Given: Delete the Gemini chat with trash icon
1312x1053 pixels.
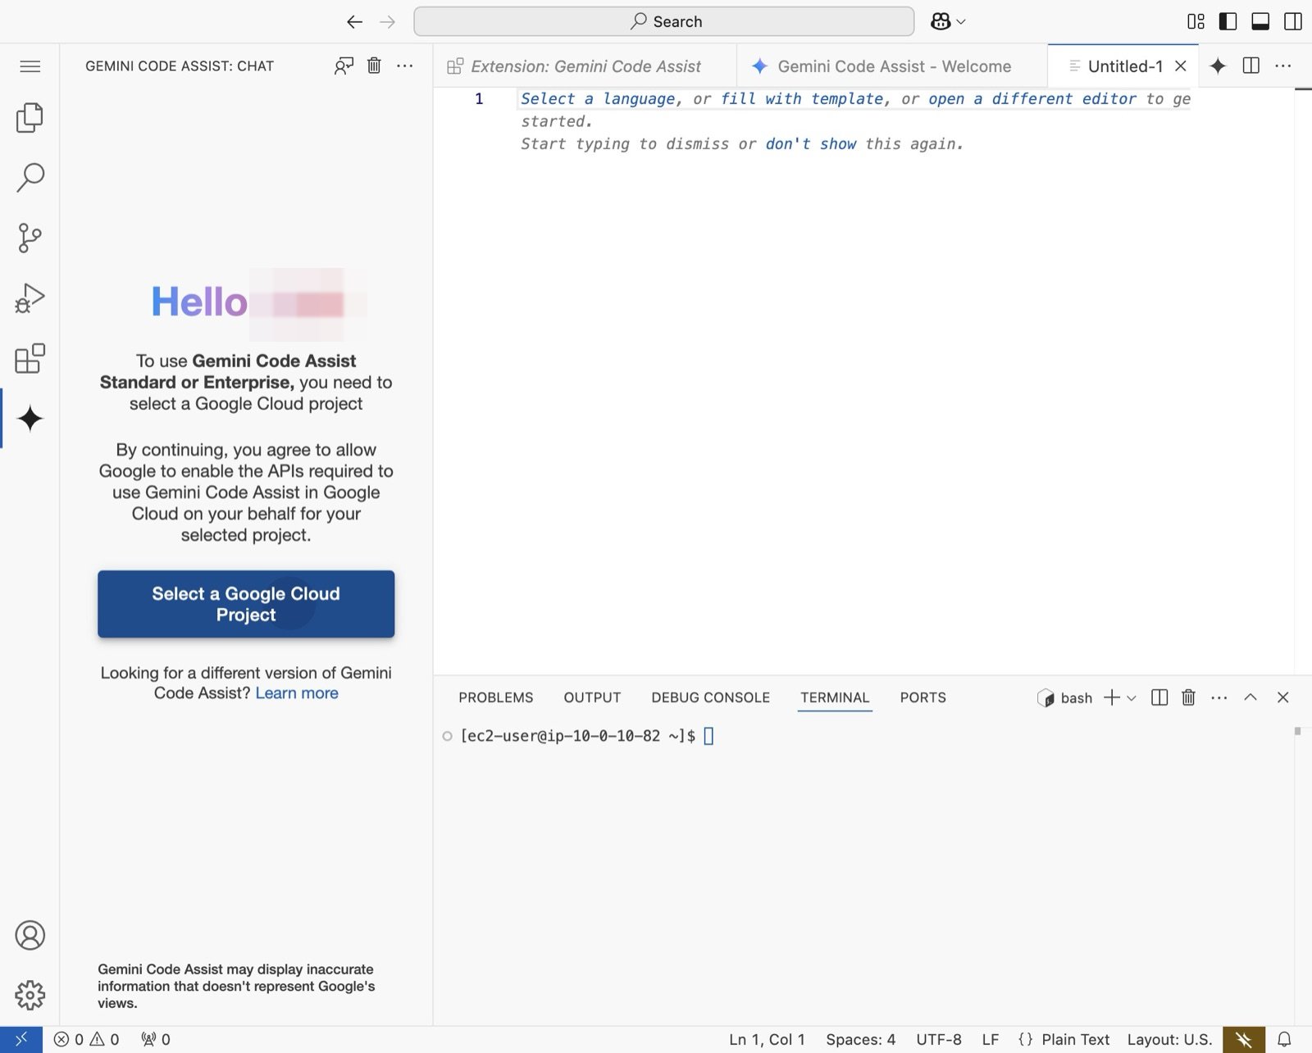Looking at the screenshot, I should tap(374, 66).
